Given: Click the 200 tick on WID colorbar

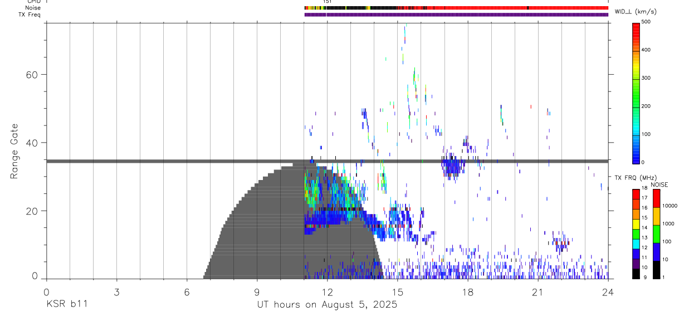Looking at the screenshot, I should [646, 106].
